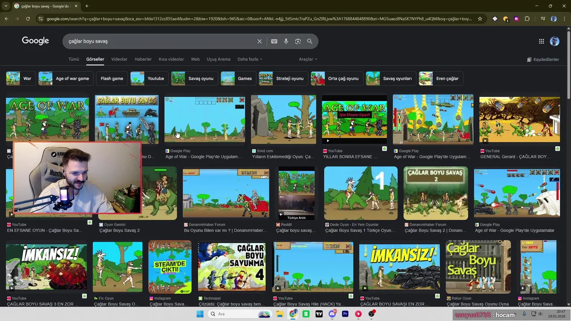This screenshot has height=321, width=571.
Task: Open the media control music-list icon
Action: [x=542, y=19]
